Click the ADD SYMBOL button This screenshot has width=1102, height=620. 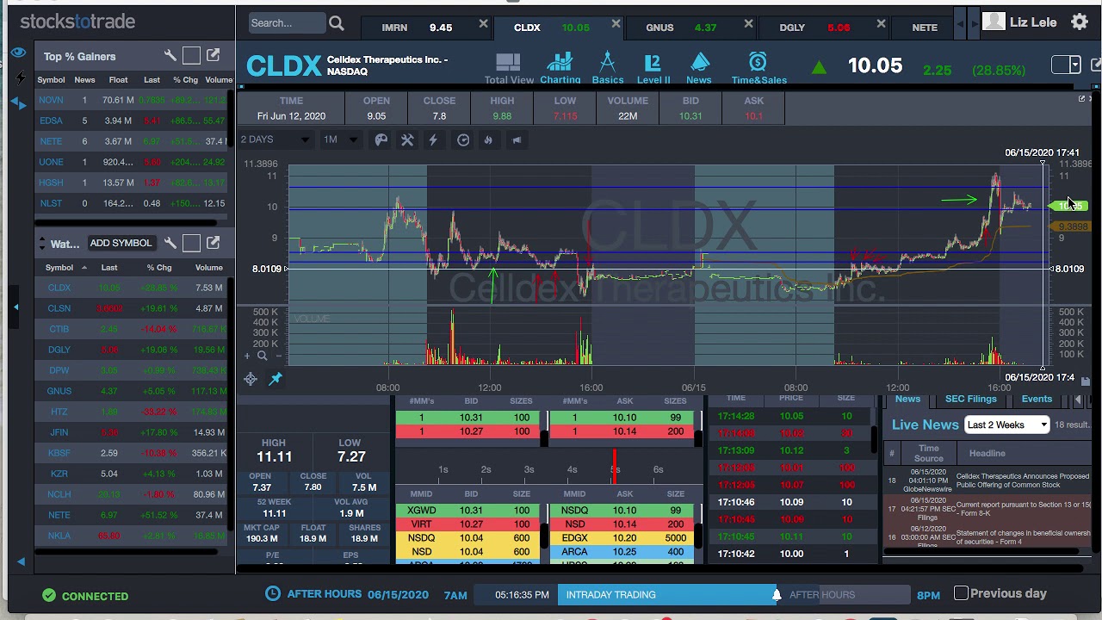pyautogui.click(x=121, y=243)
